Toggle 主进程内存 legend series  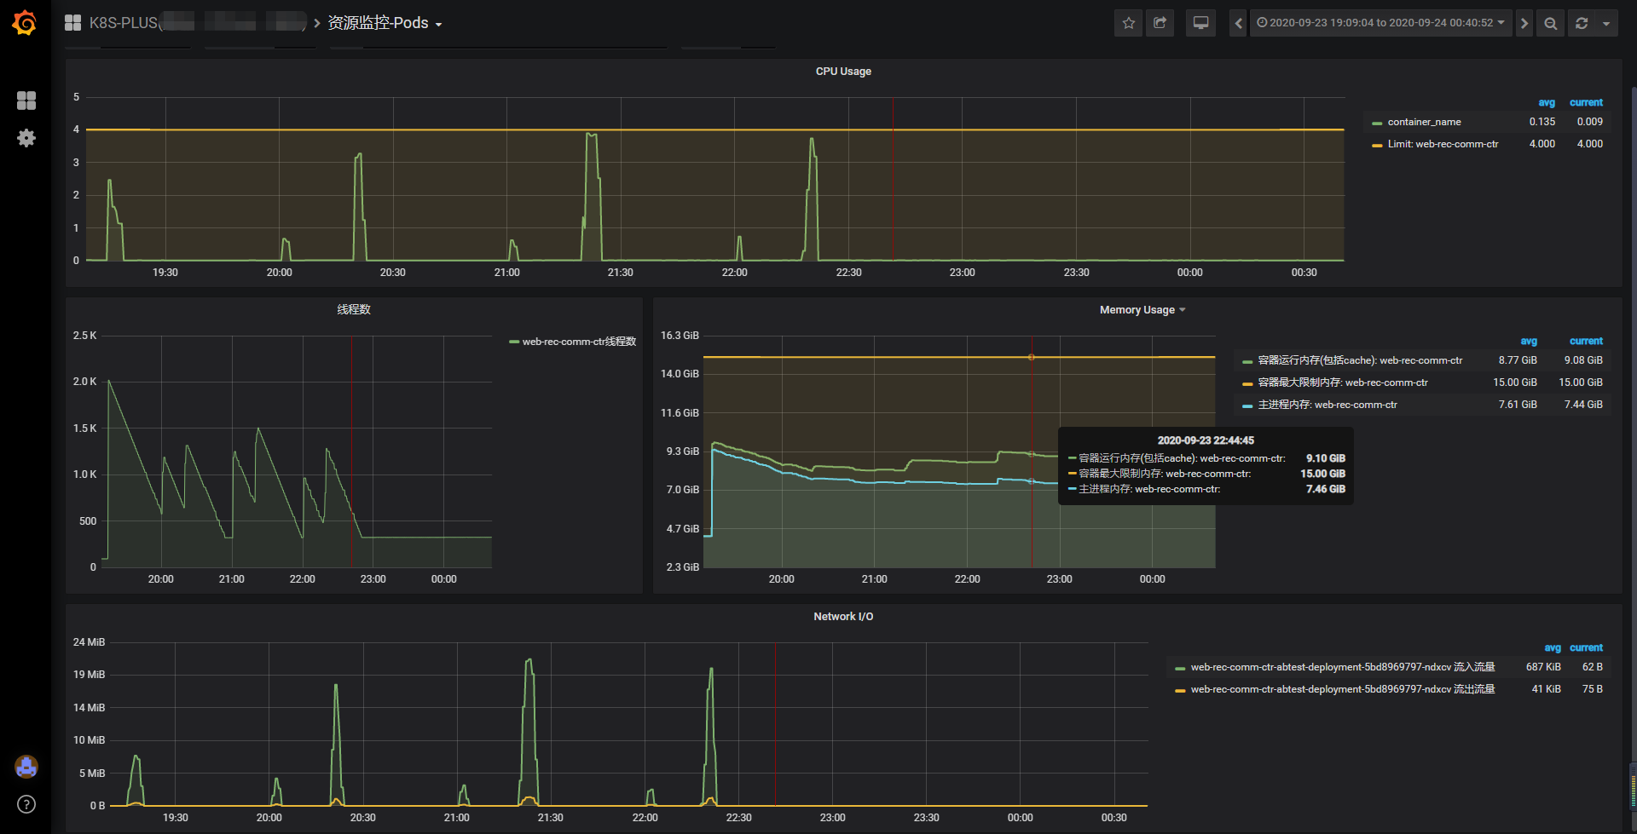1328,405
